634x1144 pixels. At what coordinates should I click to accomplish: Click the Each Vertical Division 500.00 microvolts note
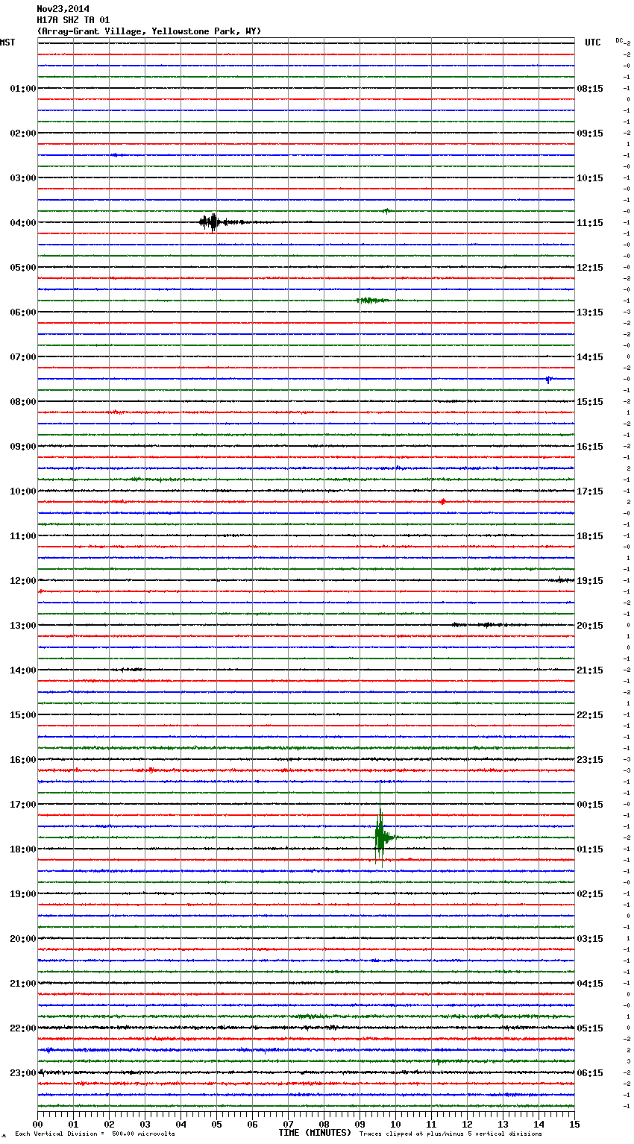[x=95, y=1134]
